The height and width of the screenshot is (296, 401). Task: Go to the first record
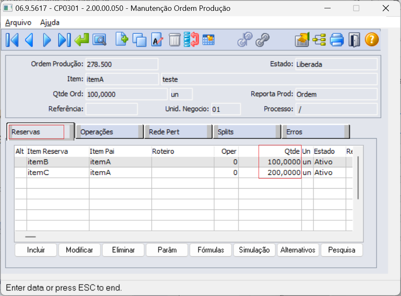coord(12,40)
